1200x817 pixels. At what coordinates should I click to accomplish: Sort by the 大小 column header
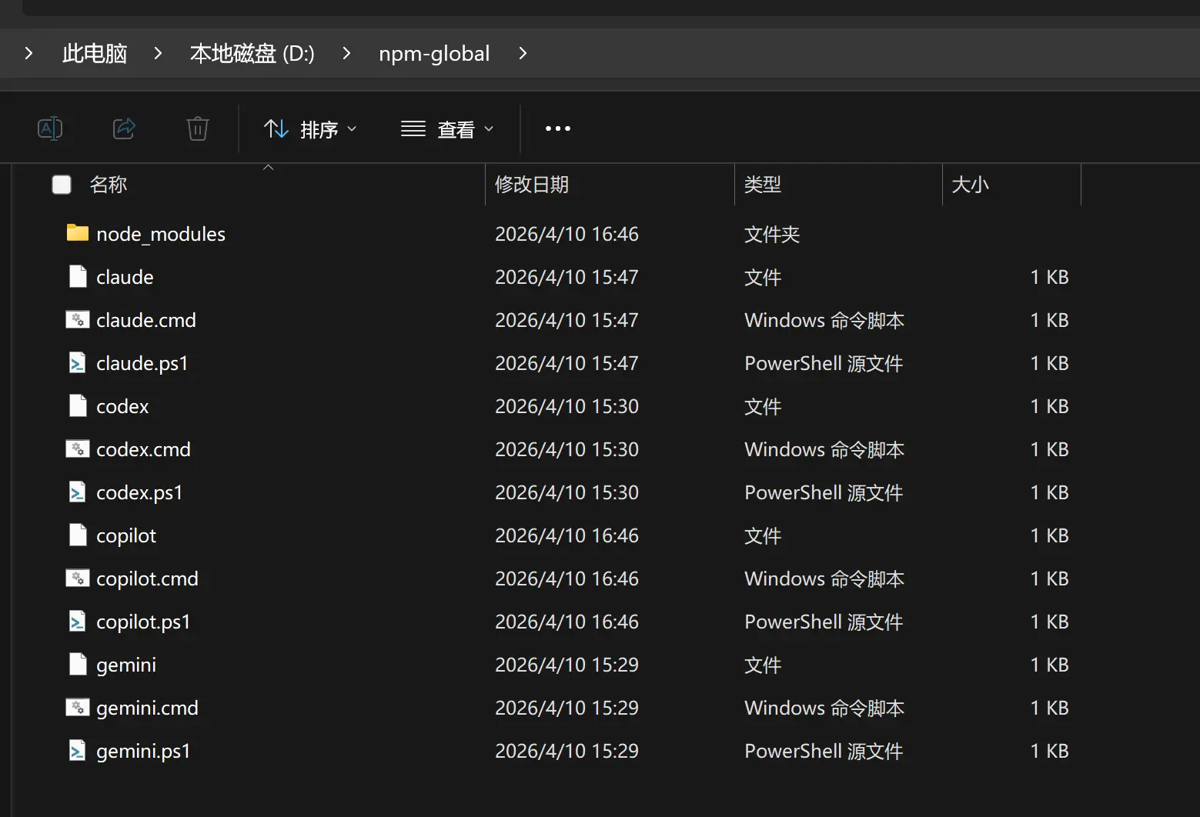(x=970, y=185)
